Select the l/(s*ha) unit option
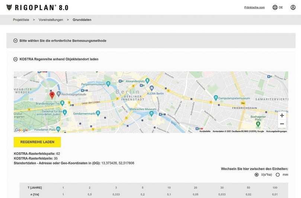301x198 pixels. click(257, 175)
